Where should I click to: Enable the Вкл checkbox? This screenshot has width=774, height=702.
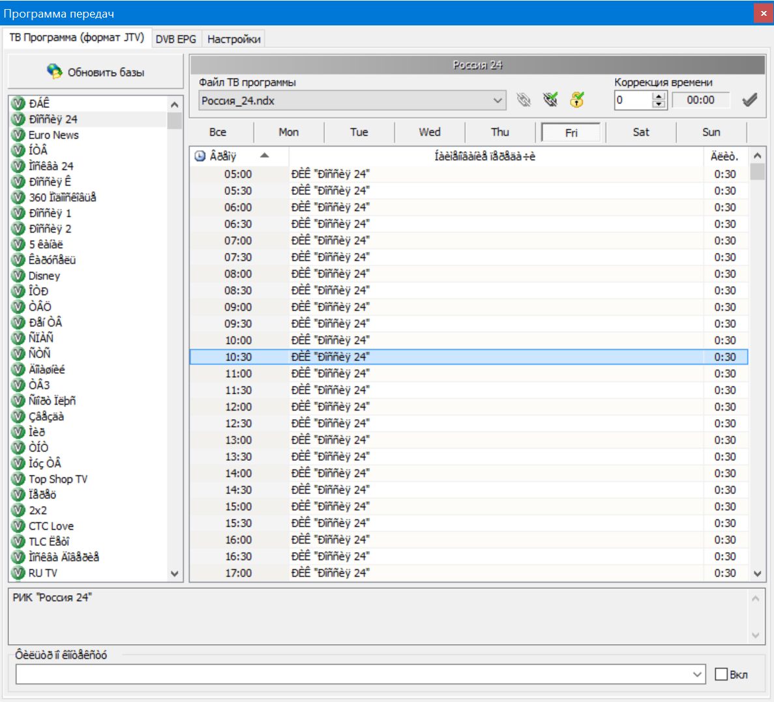pos(721,675)
